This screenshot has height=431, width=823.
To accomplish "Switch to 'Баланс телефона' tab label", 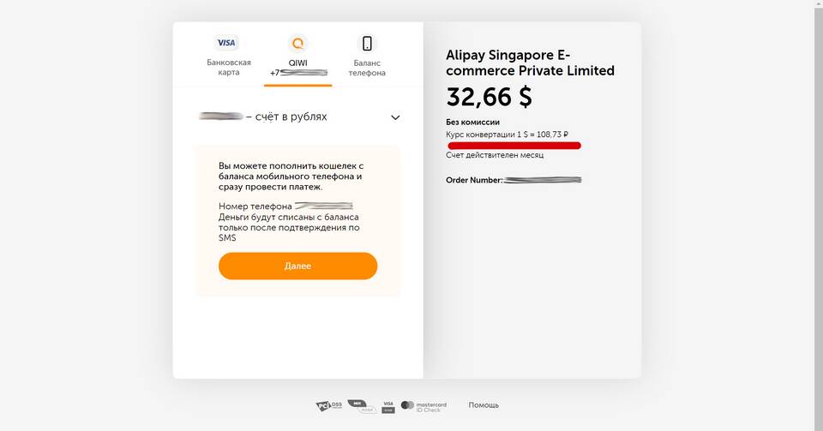I will pos(367,68).
